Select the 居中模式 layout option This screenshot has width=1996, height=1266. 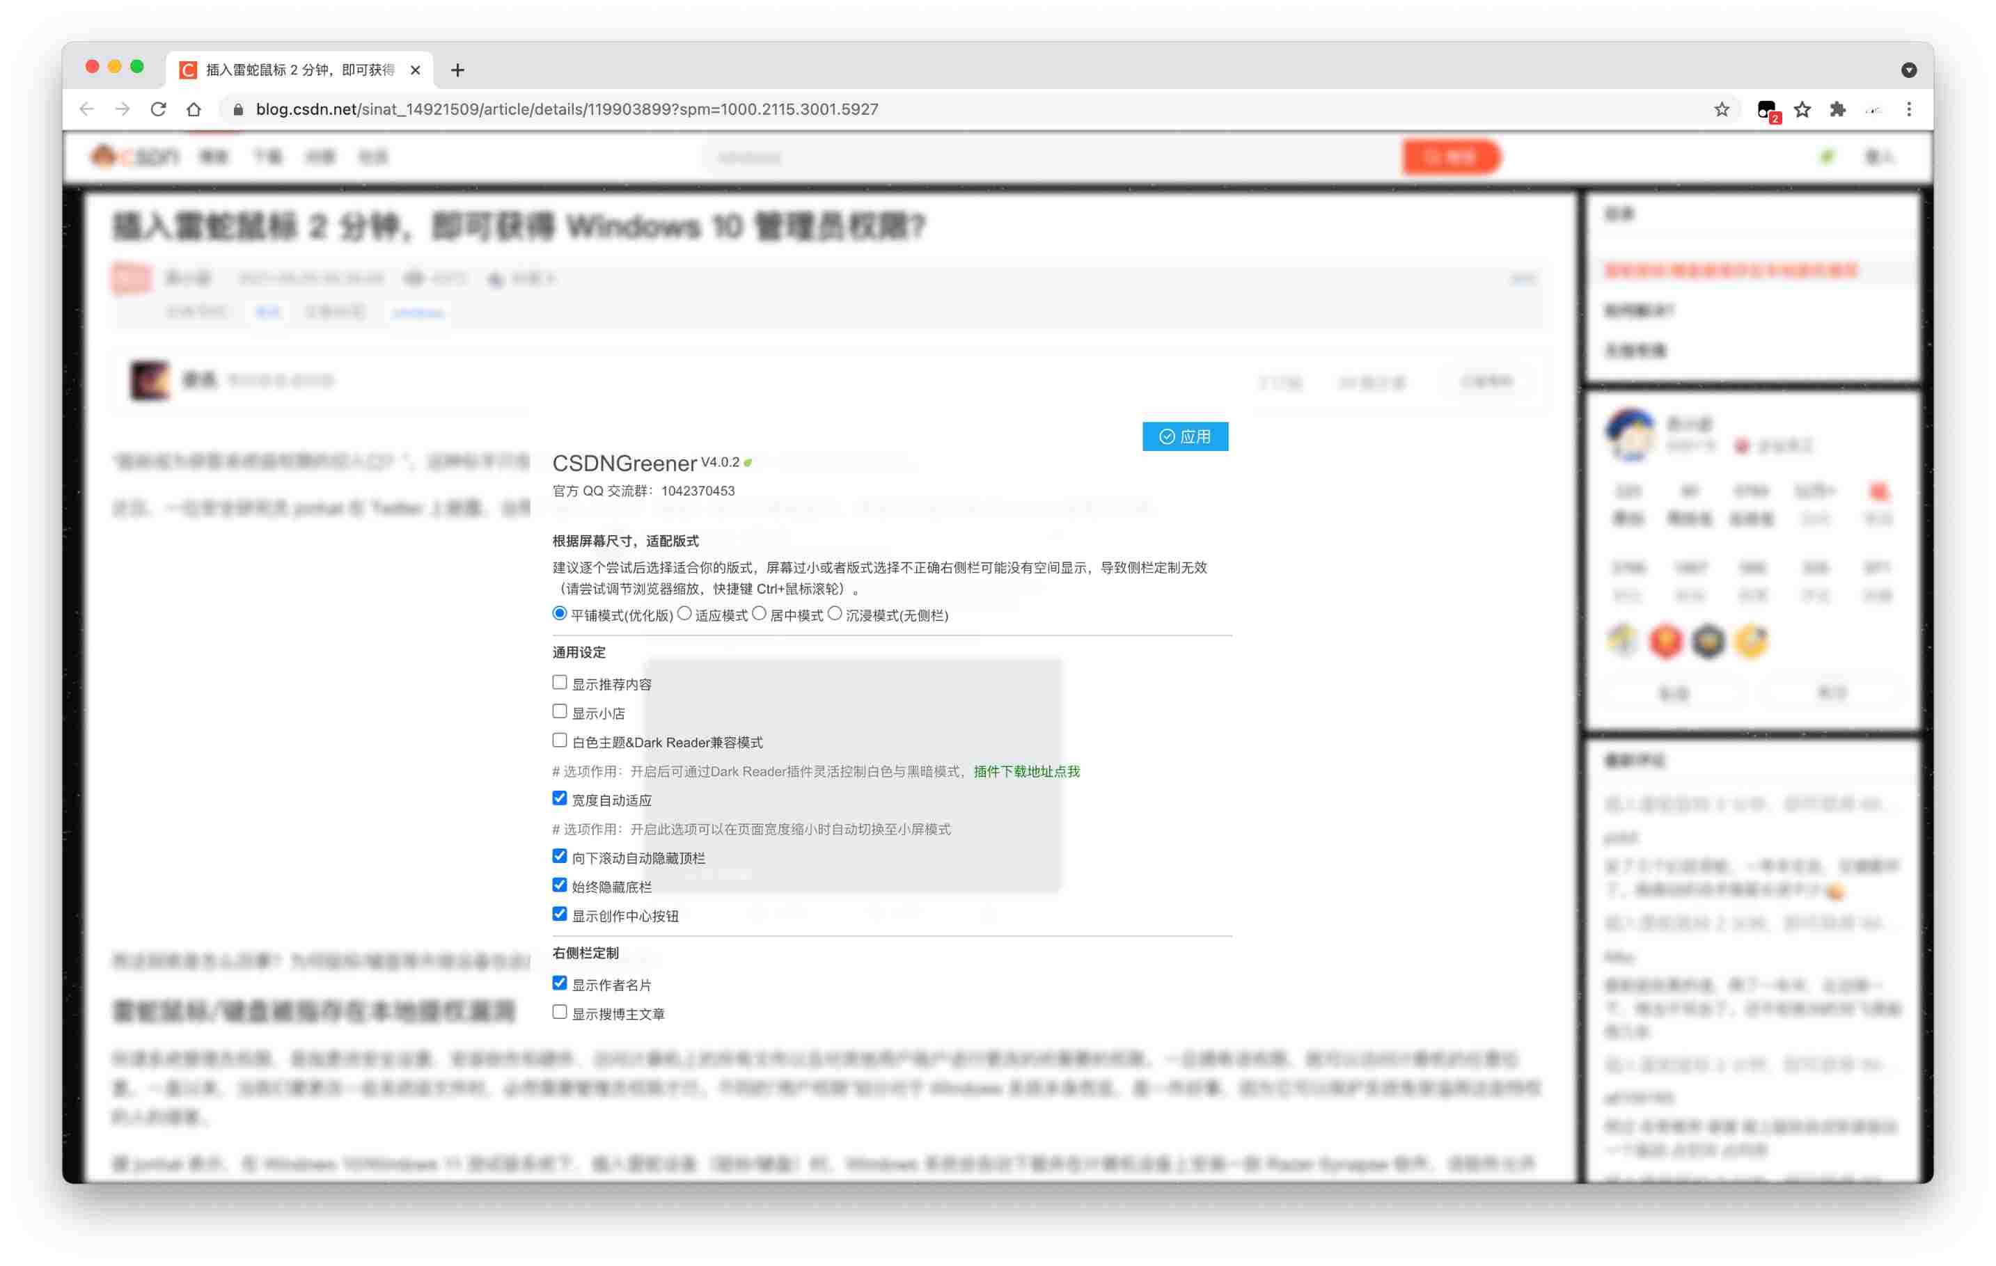tap(760, 613)
